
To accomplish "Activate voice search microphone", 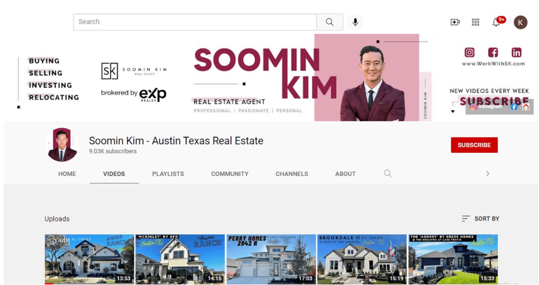I will pyautogui.click(x=355, y=22).
